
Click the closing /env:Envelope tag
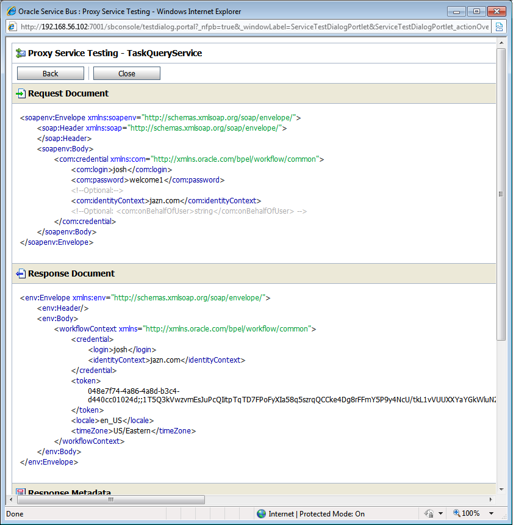(49, 462)
